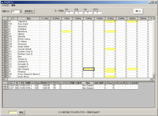Click the SSB mode count field

click(79, 13)
